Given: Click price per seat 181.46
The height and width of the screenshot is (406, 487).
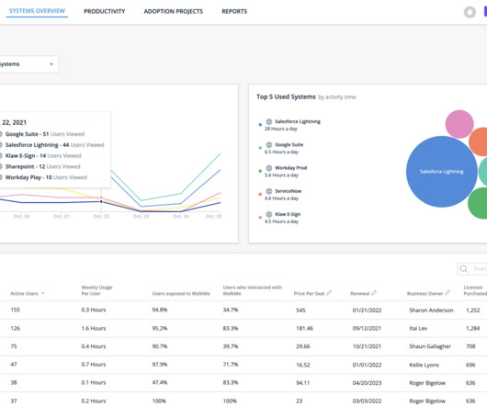Looking at the screenshot, I should tap(304, 328).
